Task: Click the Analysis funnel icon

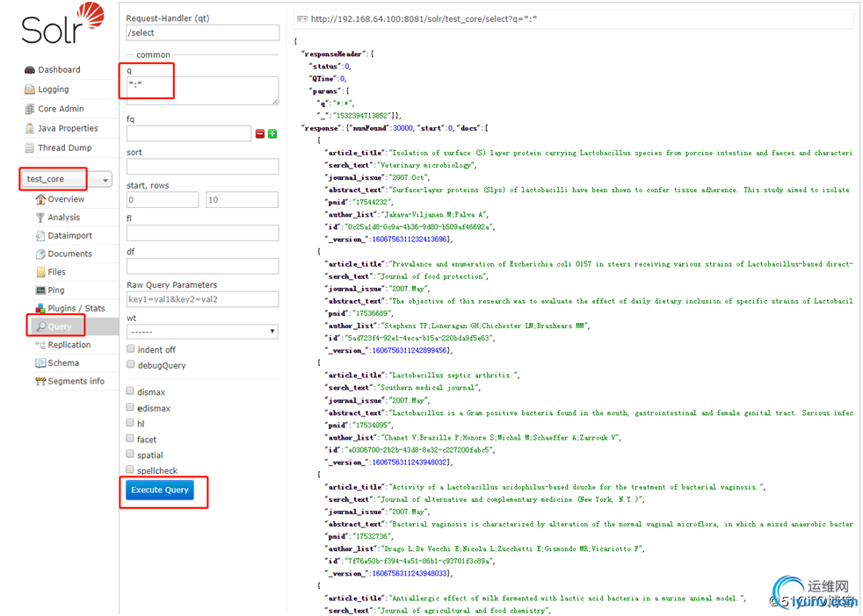Action: 40,218
